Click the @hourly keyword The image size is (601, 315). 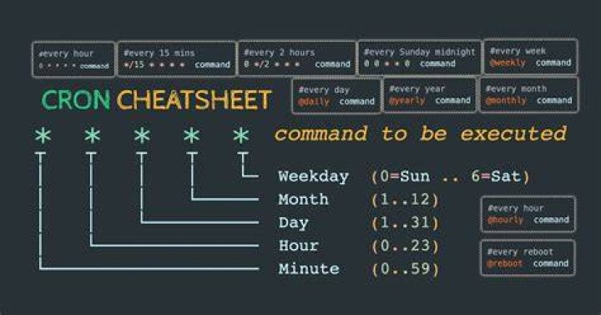pyautogui.click(x=506, y=220)
